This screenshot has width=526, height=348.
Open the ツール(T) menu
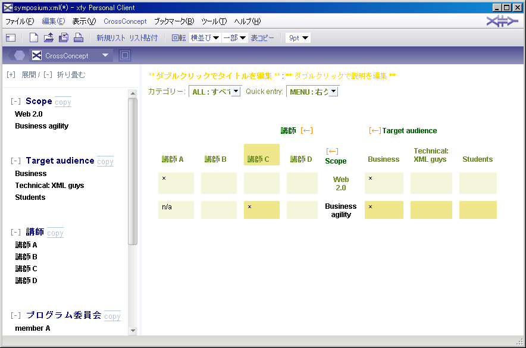pyautogui.click(x=214, y=21)
